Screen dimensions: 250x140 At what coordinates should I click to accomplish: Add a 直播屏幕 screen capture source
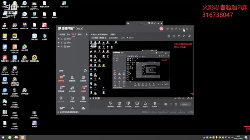pos(111,105)
